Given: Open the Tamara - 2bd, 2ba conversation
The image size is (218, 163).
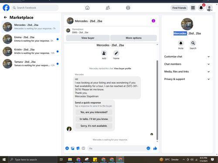Looking at the screenshot, I should (x=31, y=64).
